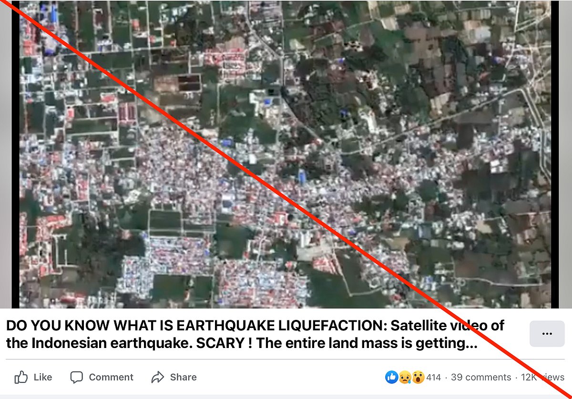Click the leftmost reaction badge in the summary
The height and width of the screenshot is (399, 572).
click(391, 377)
